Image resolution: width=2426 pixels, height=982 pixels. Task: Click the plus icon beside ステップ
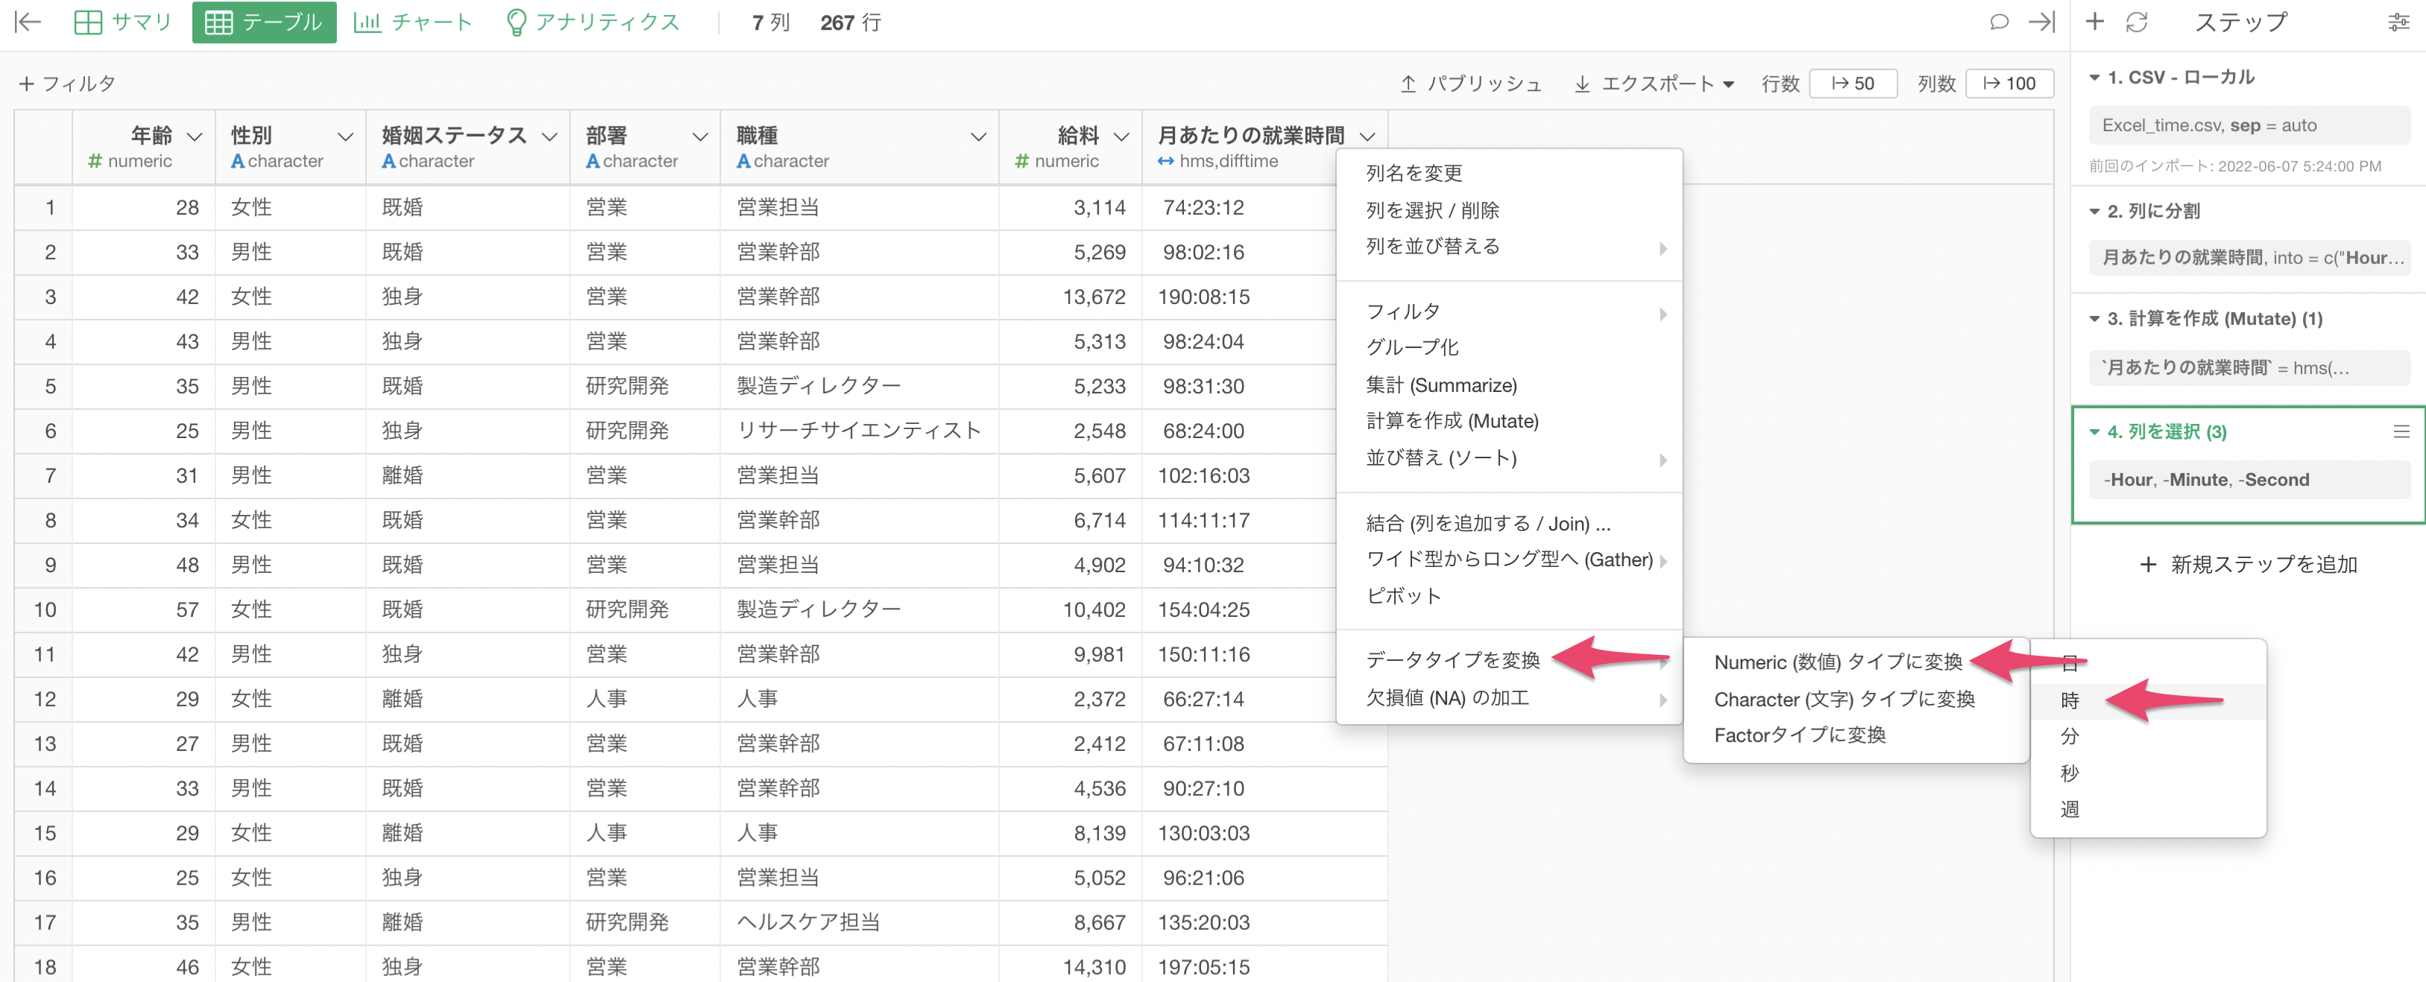tap(2094, 22)
